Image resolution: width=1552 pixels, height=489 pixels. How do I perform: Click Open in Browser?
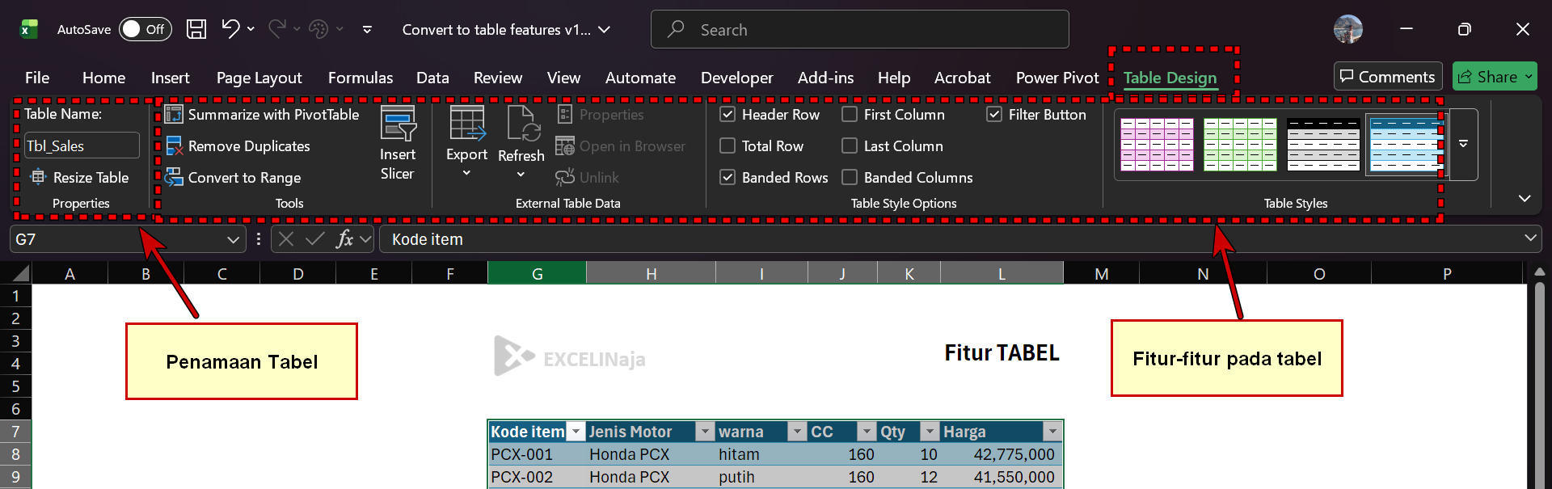pyautogui.click(x=620, y=146)
